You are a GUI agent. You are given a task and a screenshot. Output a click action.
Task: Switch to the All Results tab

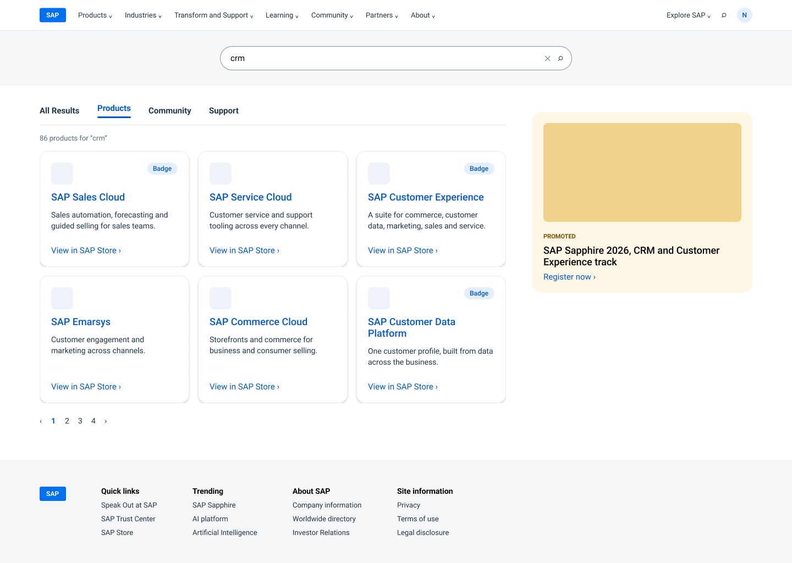tap(59, 111)
